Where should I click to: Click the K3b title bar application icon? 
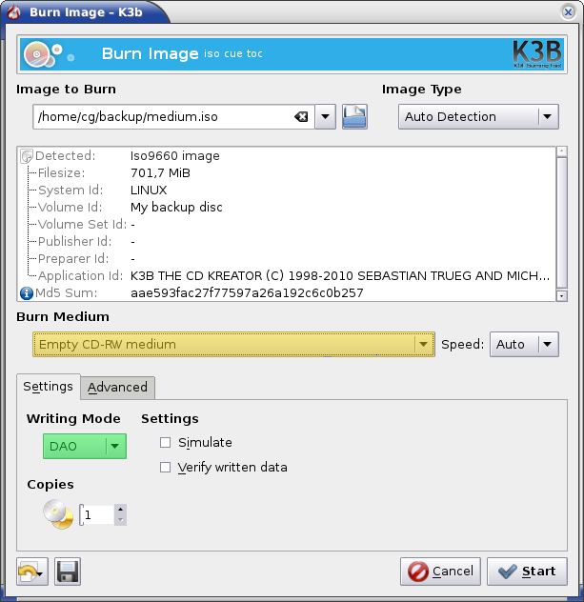click(14, 11)
